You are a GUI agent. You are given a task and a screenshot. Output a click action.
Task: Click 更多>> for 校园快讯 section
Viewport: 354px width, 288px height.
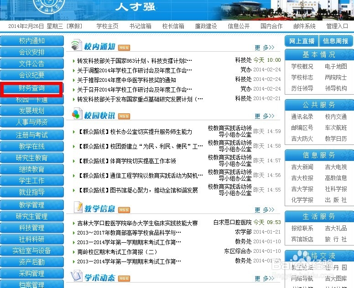point(265,116)
